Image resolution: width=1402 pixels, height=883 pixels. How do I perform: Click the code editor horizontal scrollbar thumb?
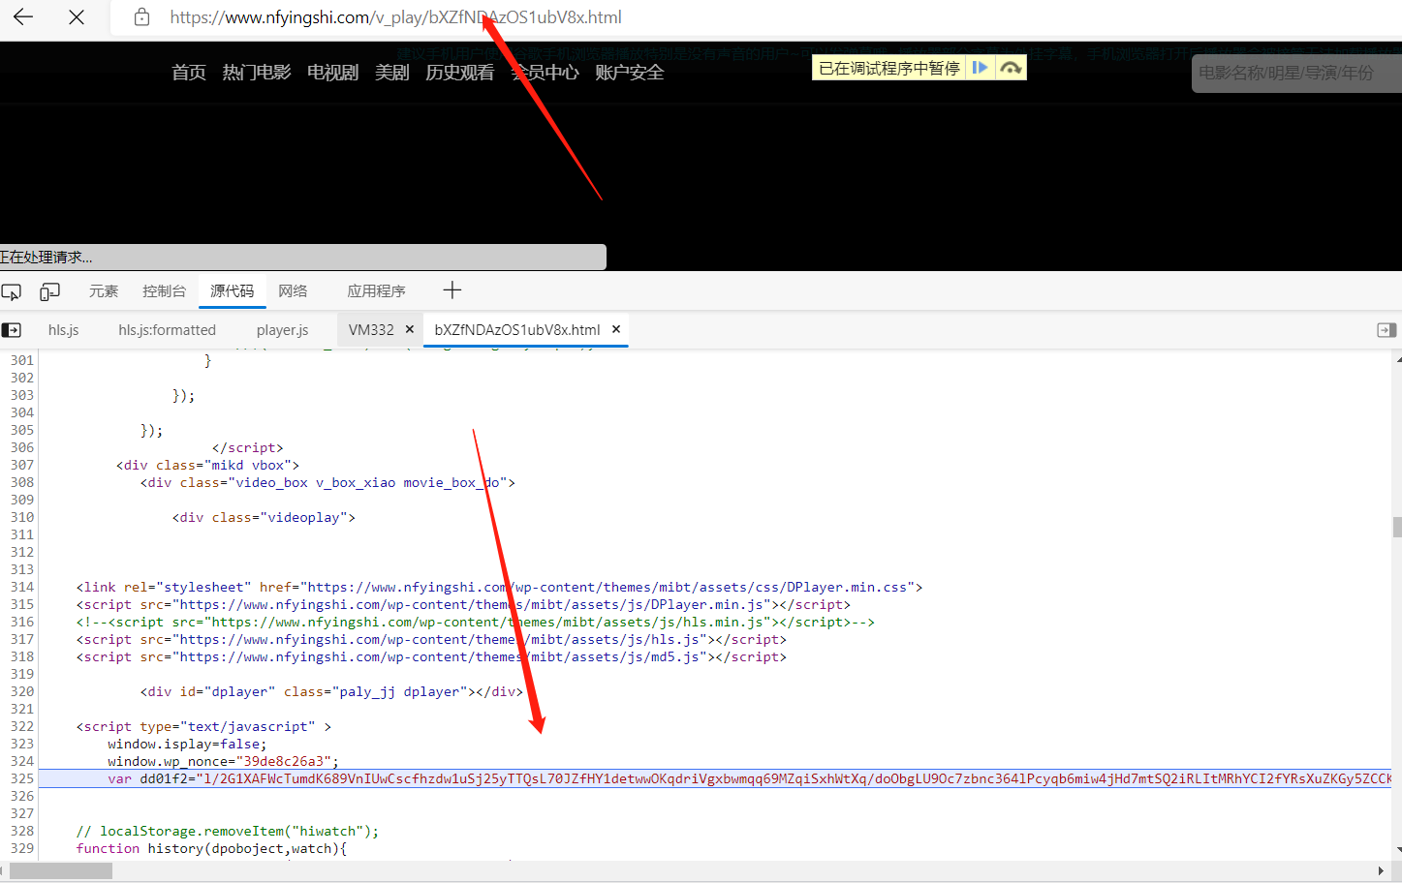pyautogui.click(x=60, y=871)
